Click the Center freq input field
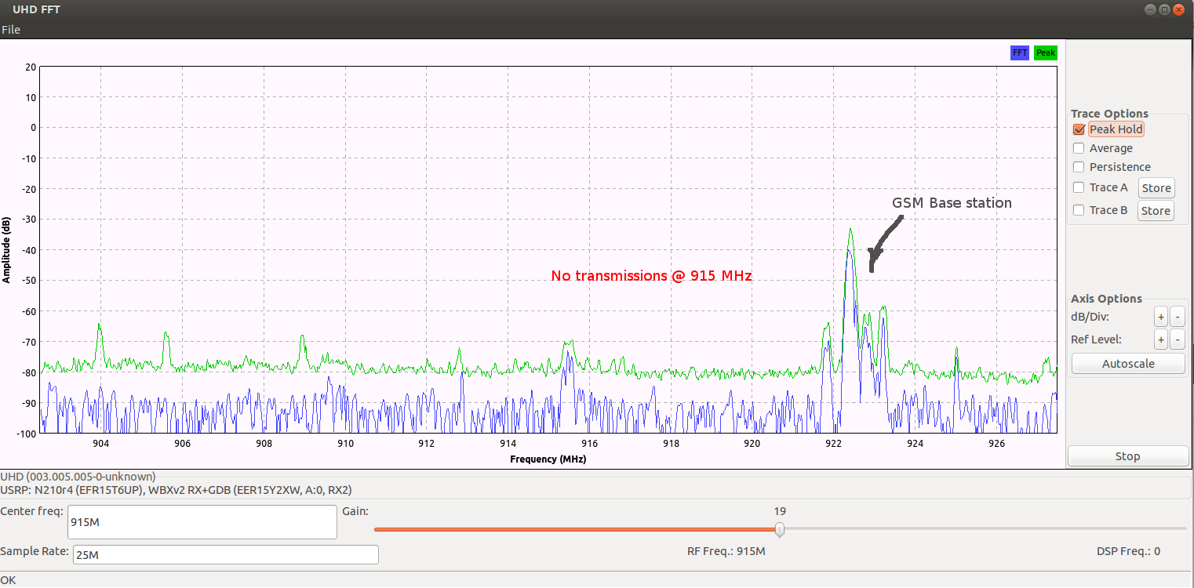 tap(202, 522)
